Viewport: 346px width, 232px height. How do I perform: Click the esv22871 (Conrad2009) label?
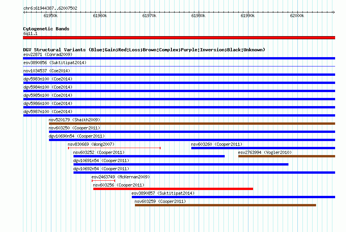coord(48,54)
